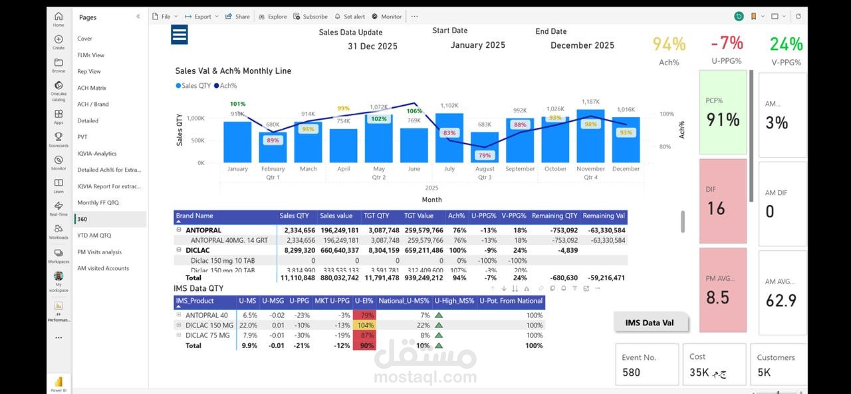Open the Monitor icon in left rail
The image size is (851, 394).
point(59,160)
